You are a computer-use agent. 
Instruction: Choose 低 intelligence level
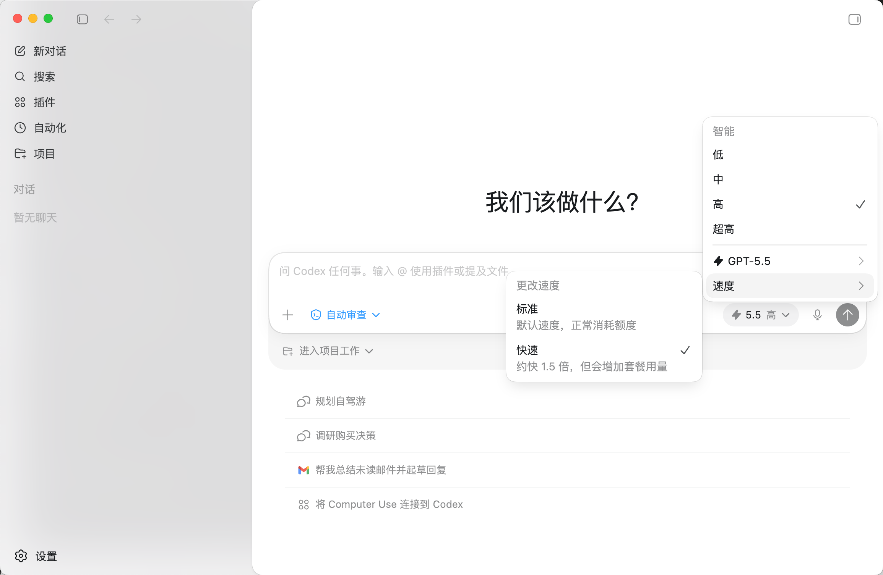tap(718, 155)
